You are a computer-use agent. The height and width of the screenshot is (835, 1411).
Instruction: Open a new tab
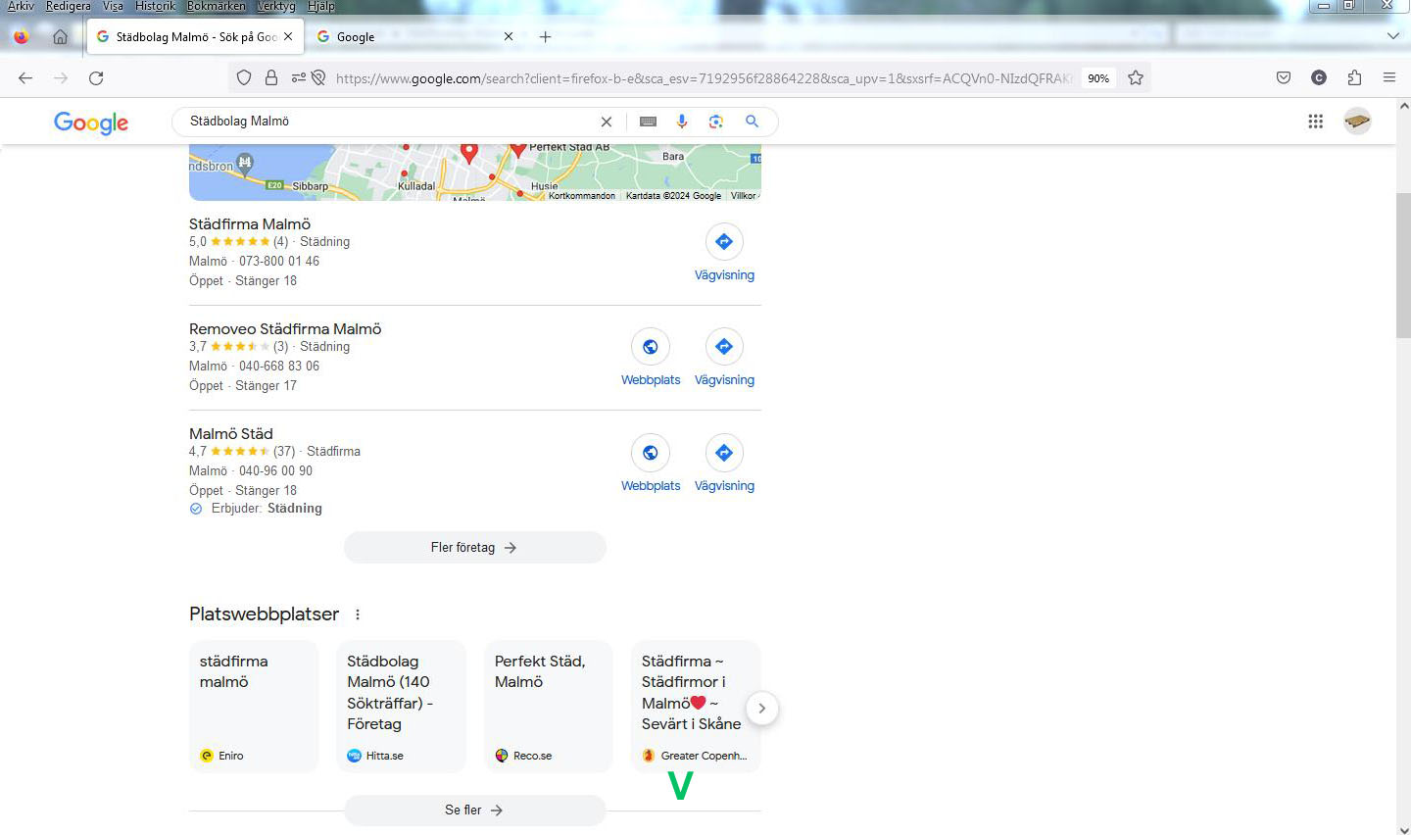pyautogui.click(x=546, y=37)
